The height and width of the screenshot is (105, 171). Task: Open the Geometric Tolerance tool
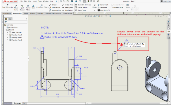83,5
